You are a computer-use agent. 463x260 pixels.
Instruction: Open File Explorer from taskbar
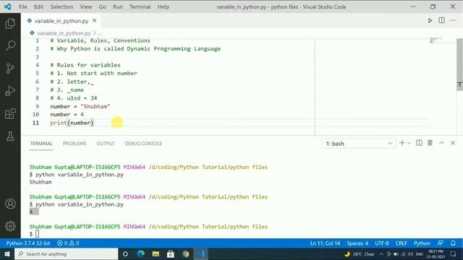156,253
